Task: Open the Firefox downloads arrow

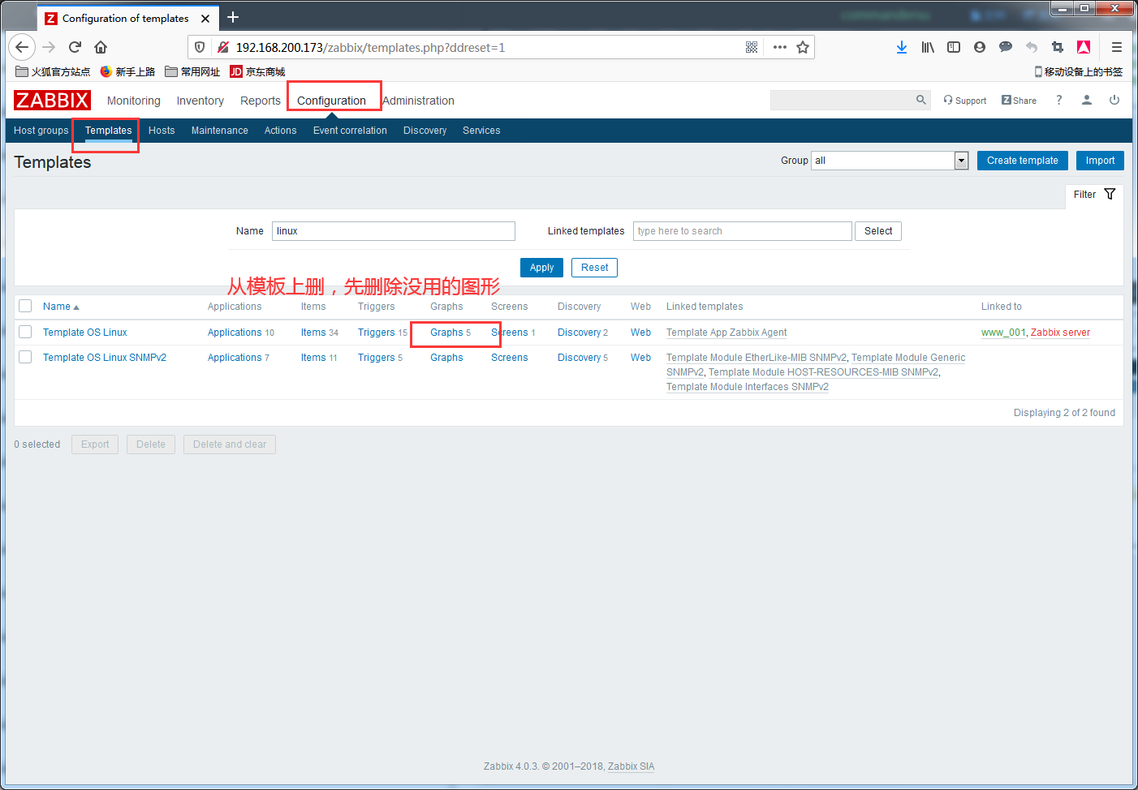Action: (902, 47)
